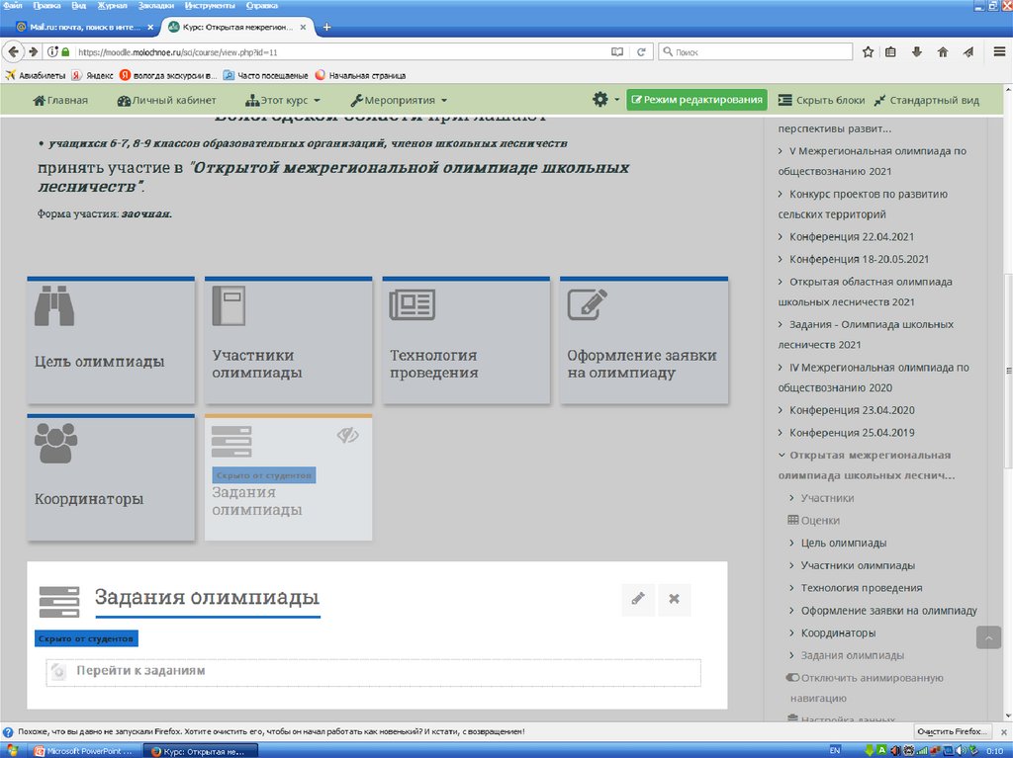This screenshot has height=758, width=1013.
Task: Click the pencil edit icon for Задания олимпиады
Action: pyautogui.click(x=638, y=599)
